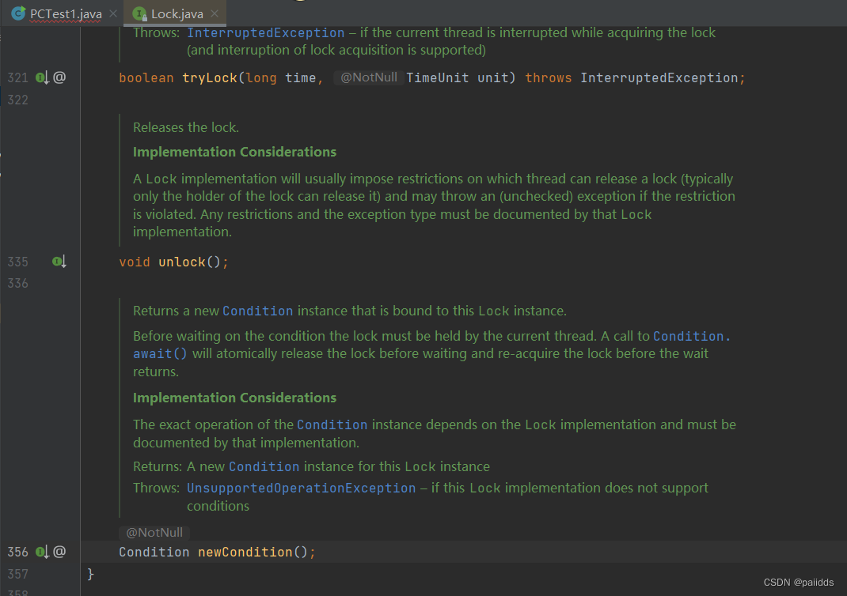Click the tryLock method name

210,77
